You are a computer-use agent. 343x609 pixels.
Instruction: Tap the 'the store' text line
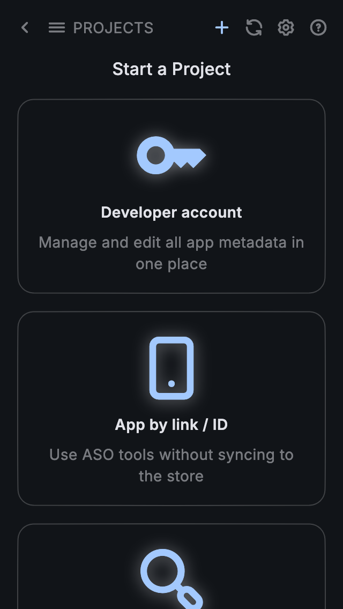point(171,476)
